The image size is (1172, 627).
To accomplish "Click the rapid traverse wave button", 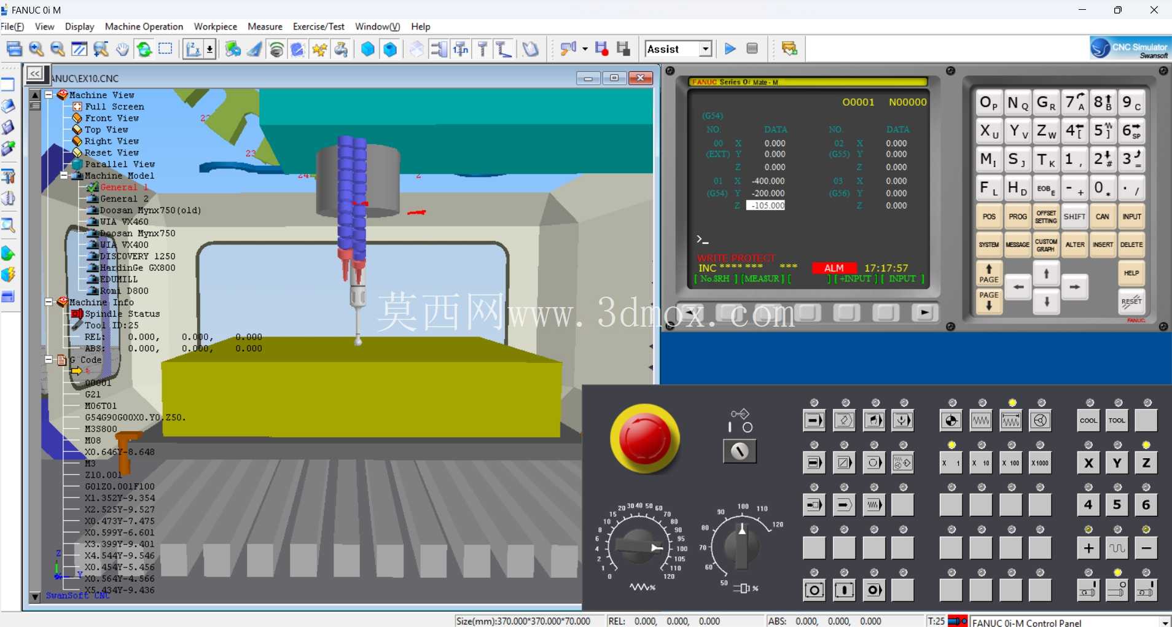I will pyautogui.click(x=1117, y=548).
